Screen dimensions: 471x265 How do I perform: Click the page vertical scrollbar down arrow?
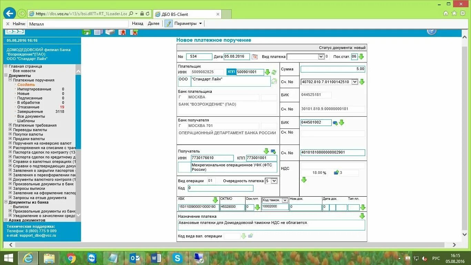tap(464, 234)
